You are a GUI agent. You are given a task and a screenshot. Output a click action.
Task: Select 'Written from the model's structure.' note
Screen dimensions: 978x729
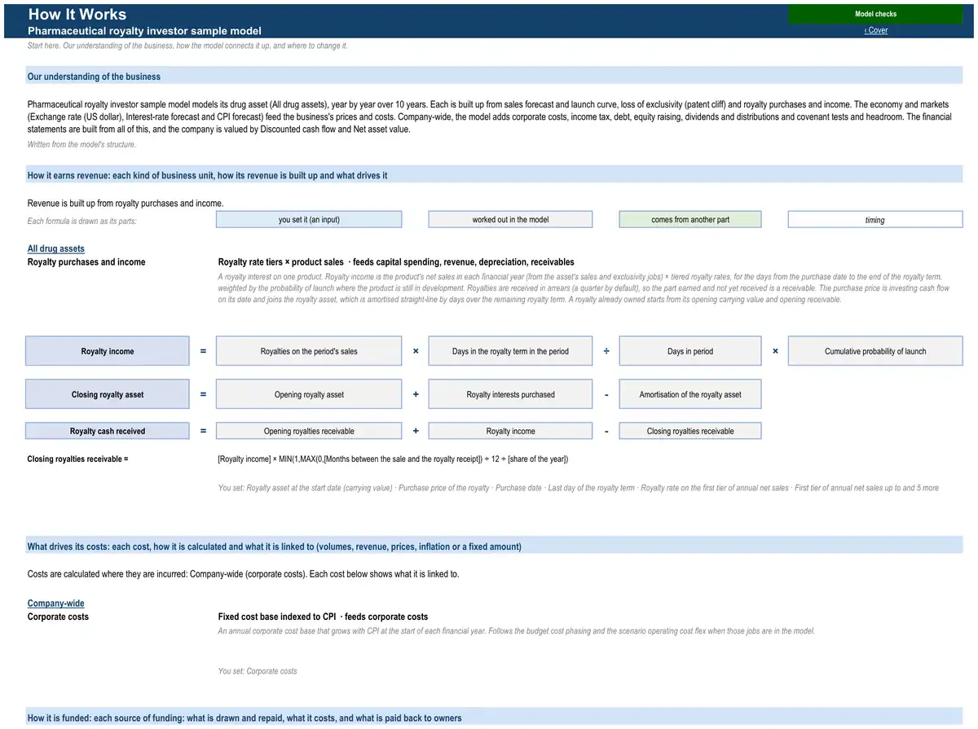[81, 144]
